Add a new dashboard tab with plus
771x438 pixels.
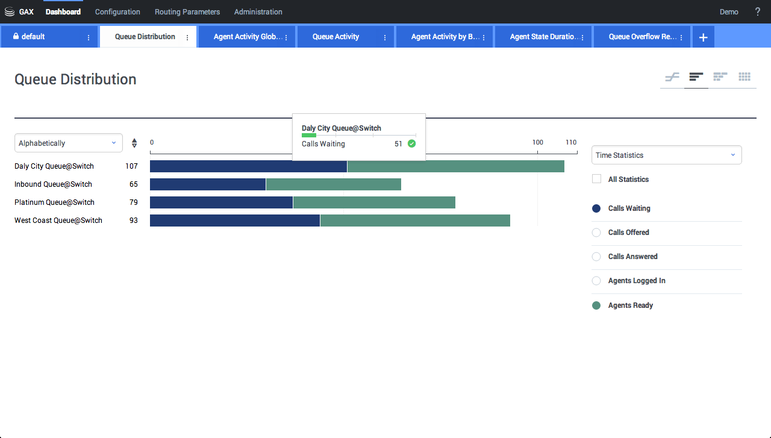pos(703,37)
